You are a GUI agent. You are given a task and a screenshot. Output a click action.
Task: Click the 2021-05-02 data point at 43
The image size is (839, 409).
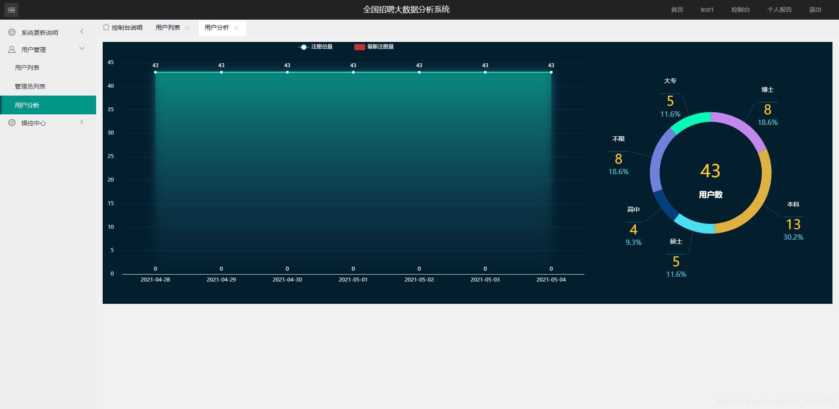coord(419,72)
